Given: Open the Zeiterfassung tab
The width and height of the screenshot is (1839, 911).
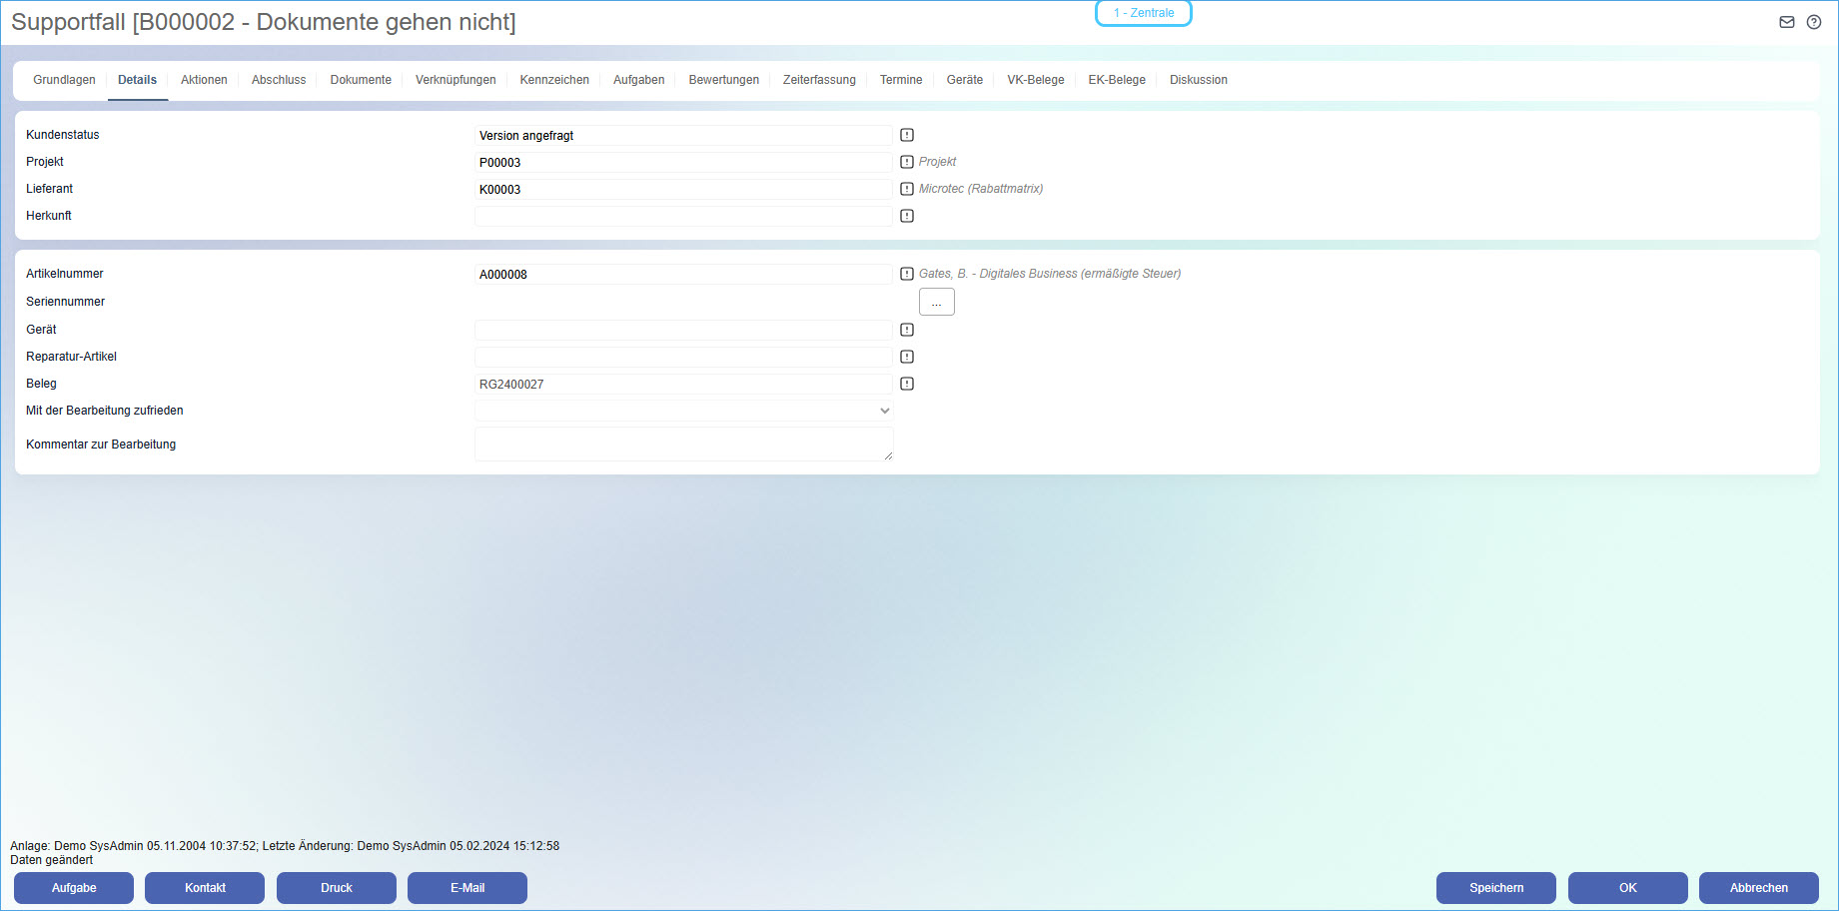Looking at the screenshot, I should [x=819, y=80].
